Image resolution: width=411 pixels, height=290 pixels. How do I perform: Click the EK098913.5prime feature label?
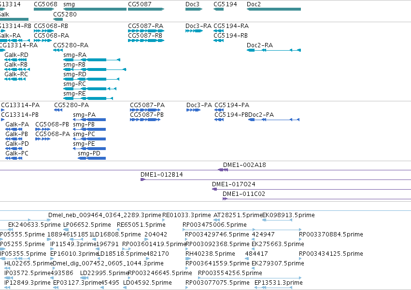click(288, 215)
